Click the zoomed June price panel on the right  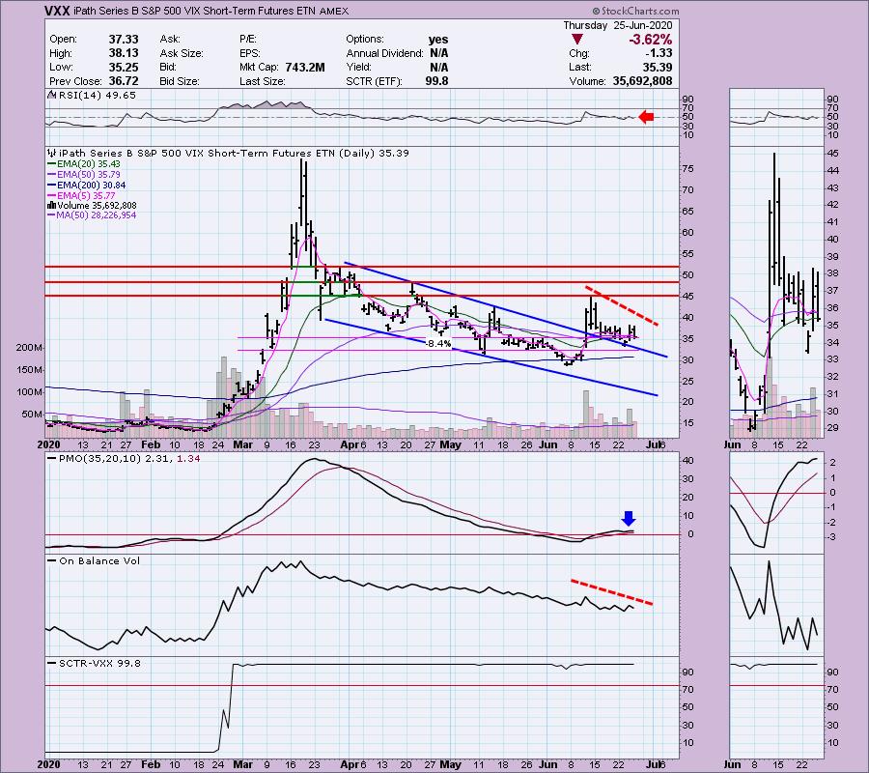click(776, 292)
